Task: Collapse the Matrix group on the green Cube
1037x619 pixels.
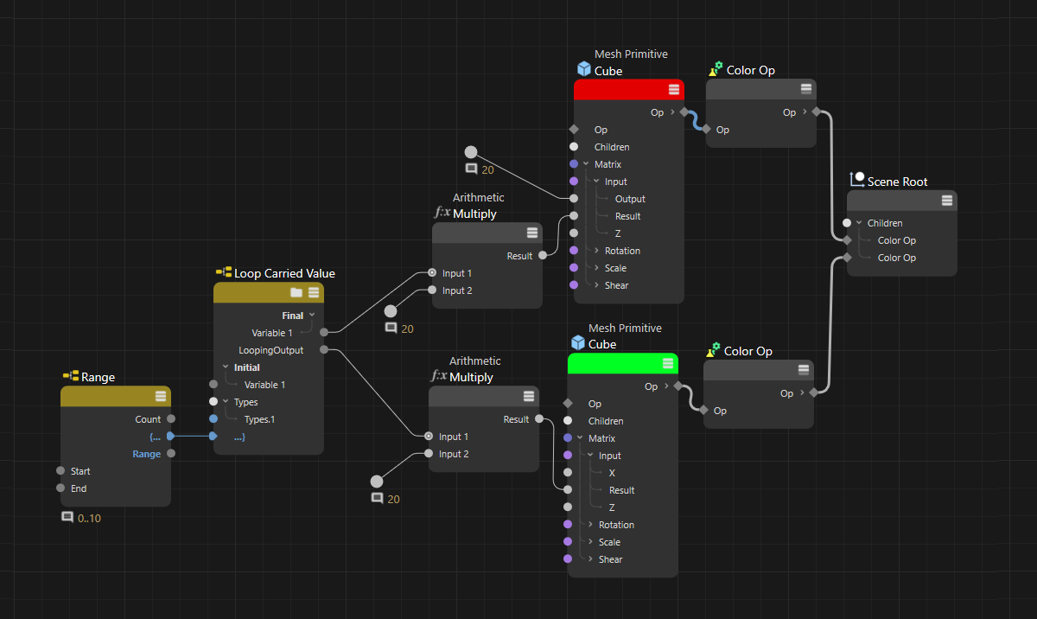Action: (x=580, y=438)
